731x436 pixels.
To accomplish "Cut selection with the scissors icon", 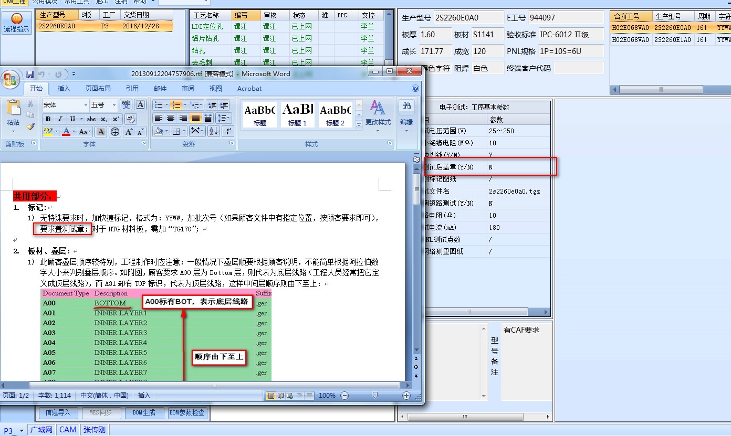I will click(x=30, y=104).
